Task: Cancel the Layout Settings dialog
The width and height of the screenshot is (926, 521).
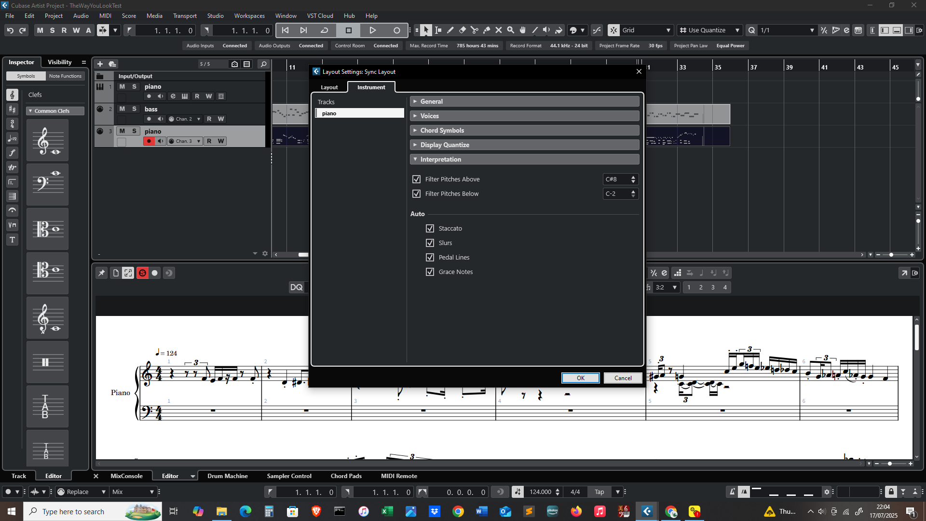Action: coord(623,378)
